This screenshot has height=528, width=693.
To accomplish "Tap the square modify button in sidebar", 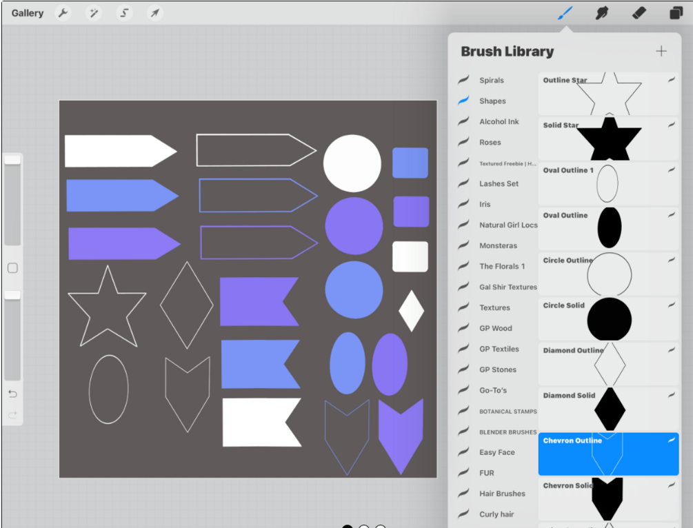I will (13, 267).
